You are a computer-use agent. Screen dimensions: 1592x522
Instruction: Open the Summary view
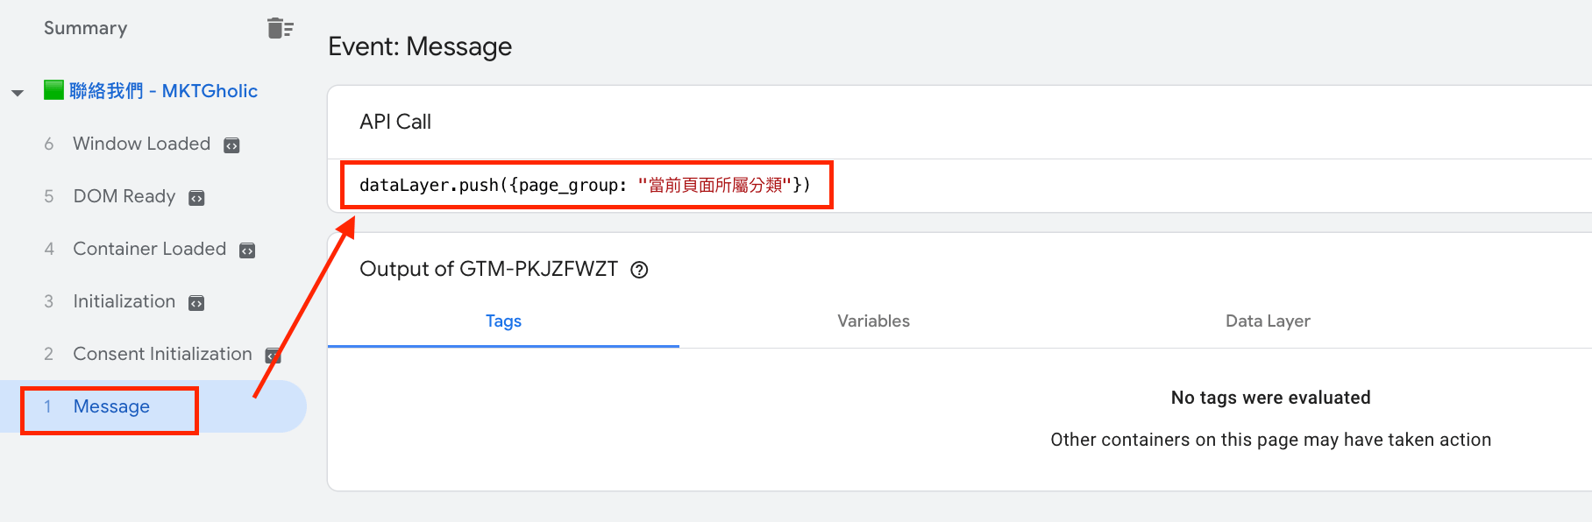pos(86,28)
